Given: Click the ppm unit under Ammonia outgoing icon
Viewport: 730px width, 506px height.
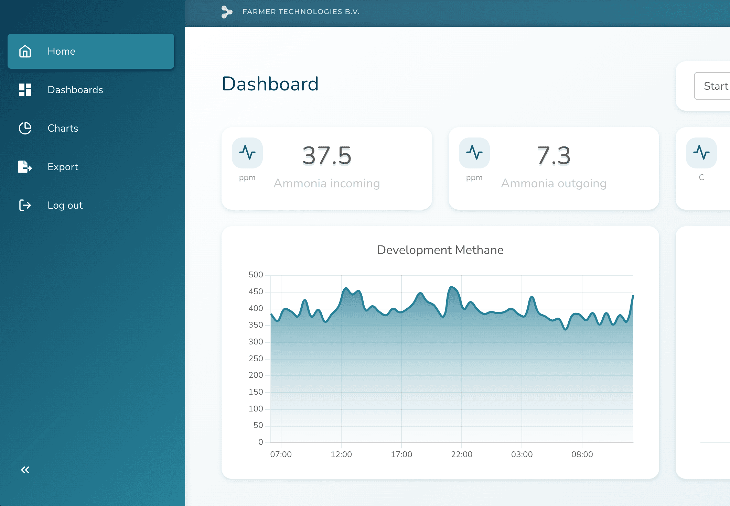Looking at the screenshot, I should [x=474, y=178].
